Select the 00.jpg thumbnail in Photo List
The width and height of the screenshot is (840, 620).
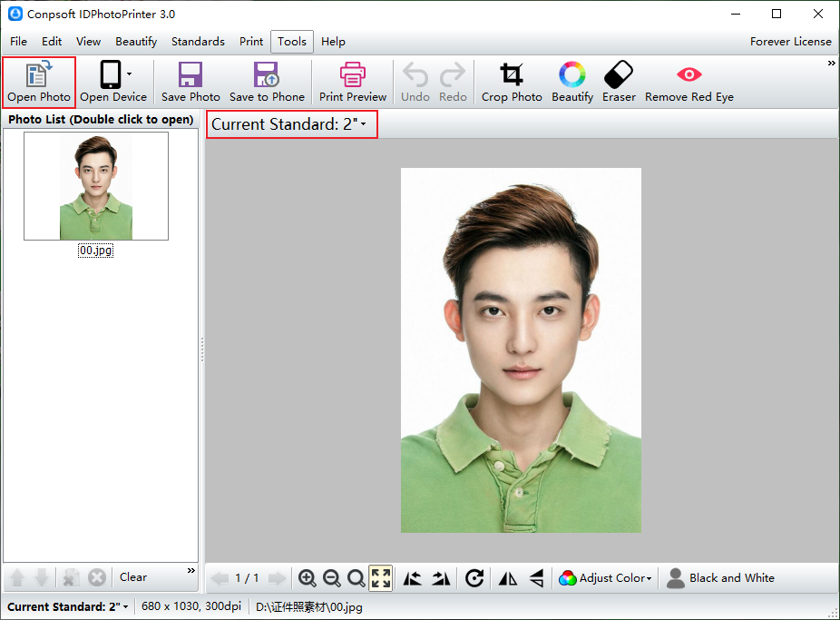pyautogui.click(x=96, y=186)
